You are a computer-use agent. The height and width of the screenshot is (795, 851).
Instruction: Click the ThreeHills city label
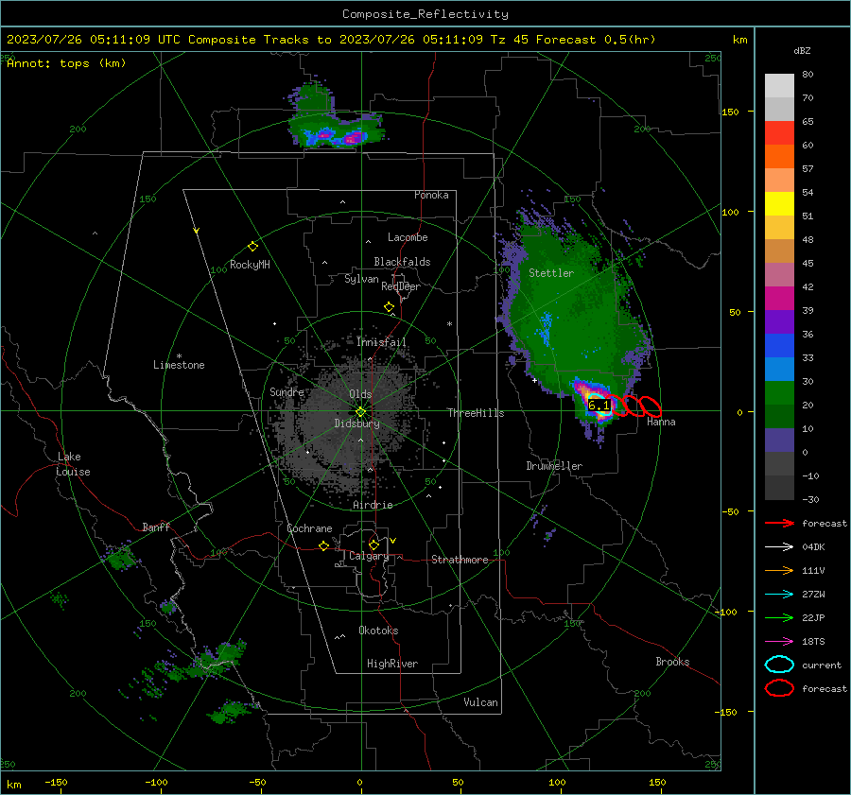(x=476, y=413)
